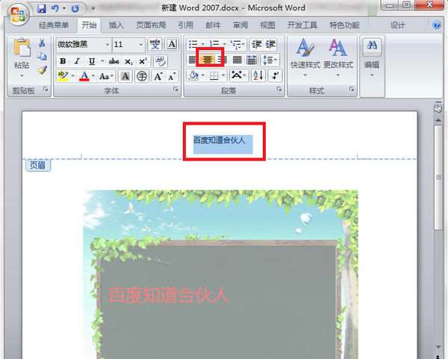Screen dimensions: 448x359
Task: Decrease paragraph indent
Action: click(x=256, y=44)
